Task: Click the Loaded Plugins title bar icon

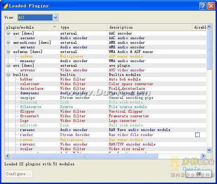Action: 5,6
